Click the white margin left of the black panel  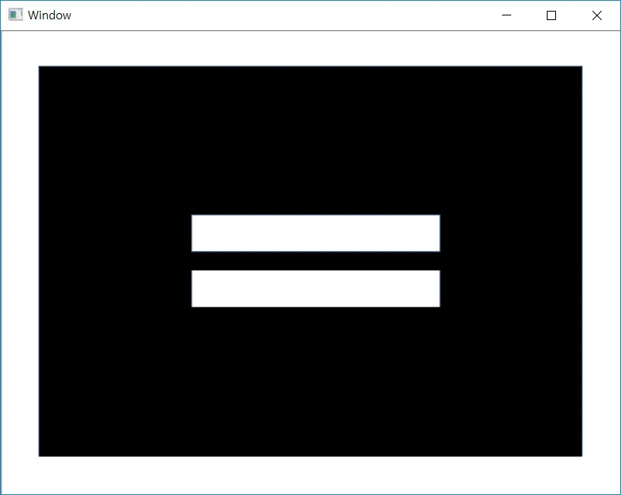click(x=20, y=261)
